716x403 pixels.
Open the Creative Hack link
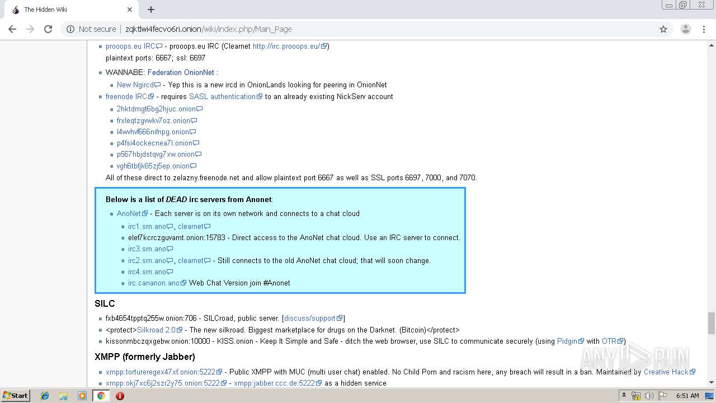tap(670, 372)
